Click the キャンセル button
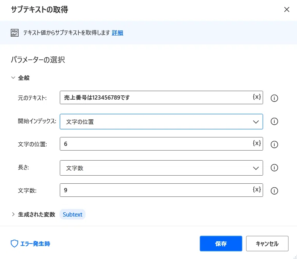Viewport: 297px width, 259px height. (267, 244)
